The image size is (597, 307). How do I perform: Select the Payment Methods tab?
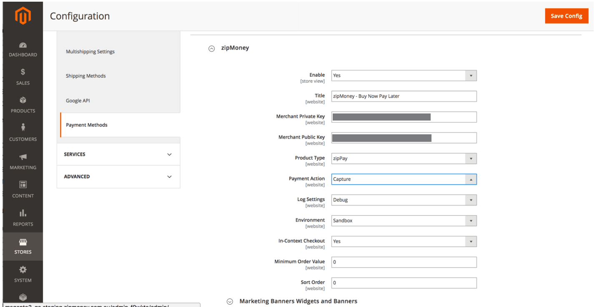pyautogui.click(x=87, y=125)
